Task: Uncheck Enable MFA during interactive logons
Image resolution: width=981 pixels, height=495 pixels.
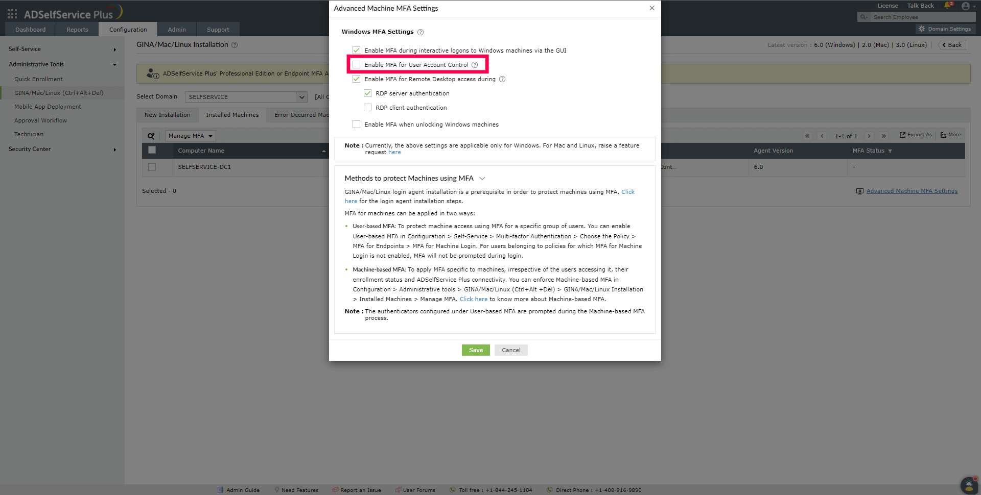Action: 356,51
